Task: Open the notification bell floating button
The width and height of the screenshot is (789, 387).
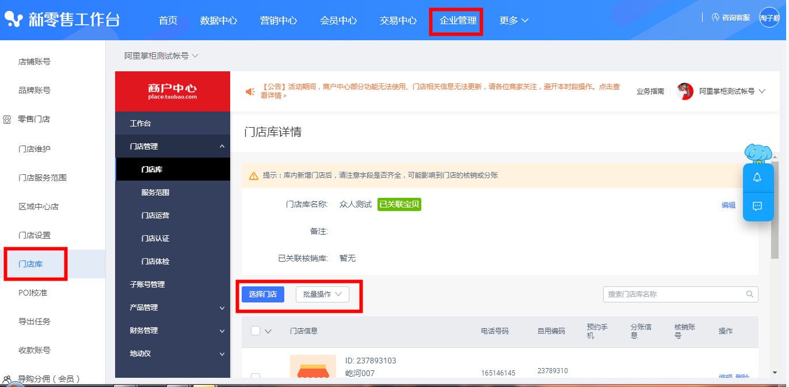Action: click(757, 178)
